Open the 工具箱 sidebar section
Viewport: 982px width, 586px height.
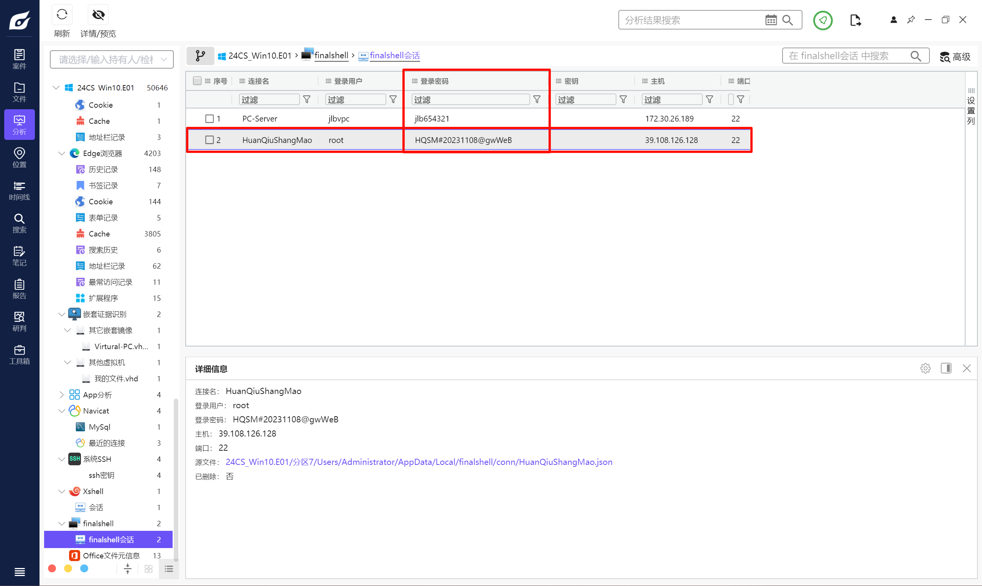[x=19, y=354]
